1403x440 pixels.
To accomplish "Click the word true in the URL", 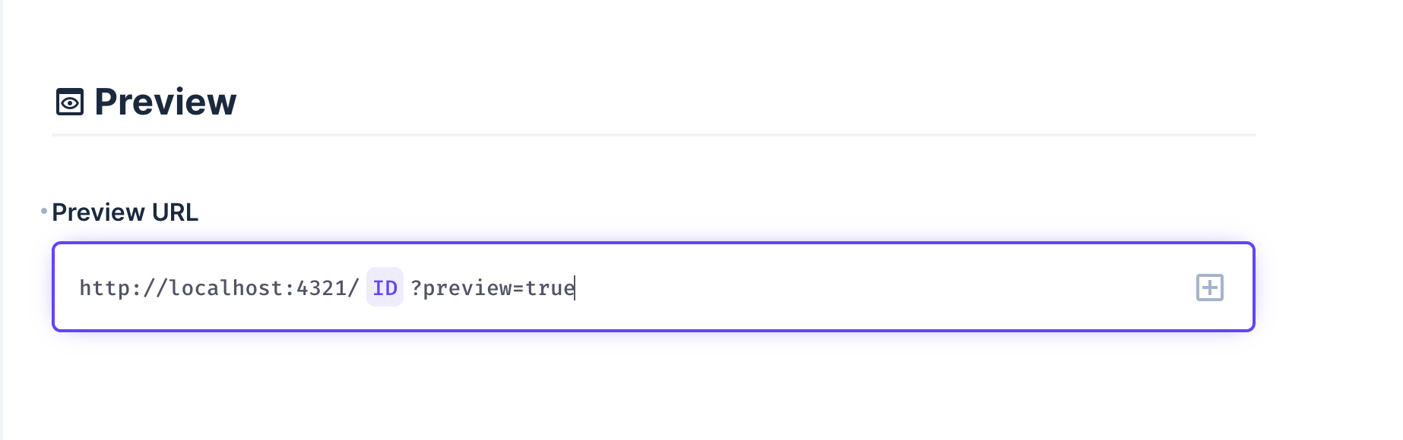I will pos(549,288).
